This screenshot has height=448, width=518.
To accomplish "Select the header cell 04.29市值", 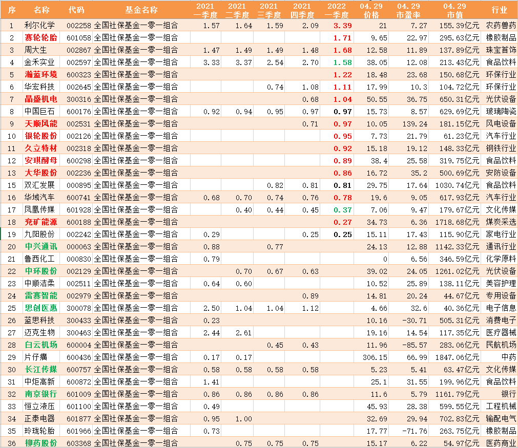I will [x=454, y=10].
